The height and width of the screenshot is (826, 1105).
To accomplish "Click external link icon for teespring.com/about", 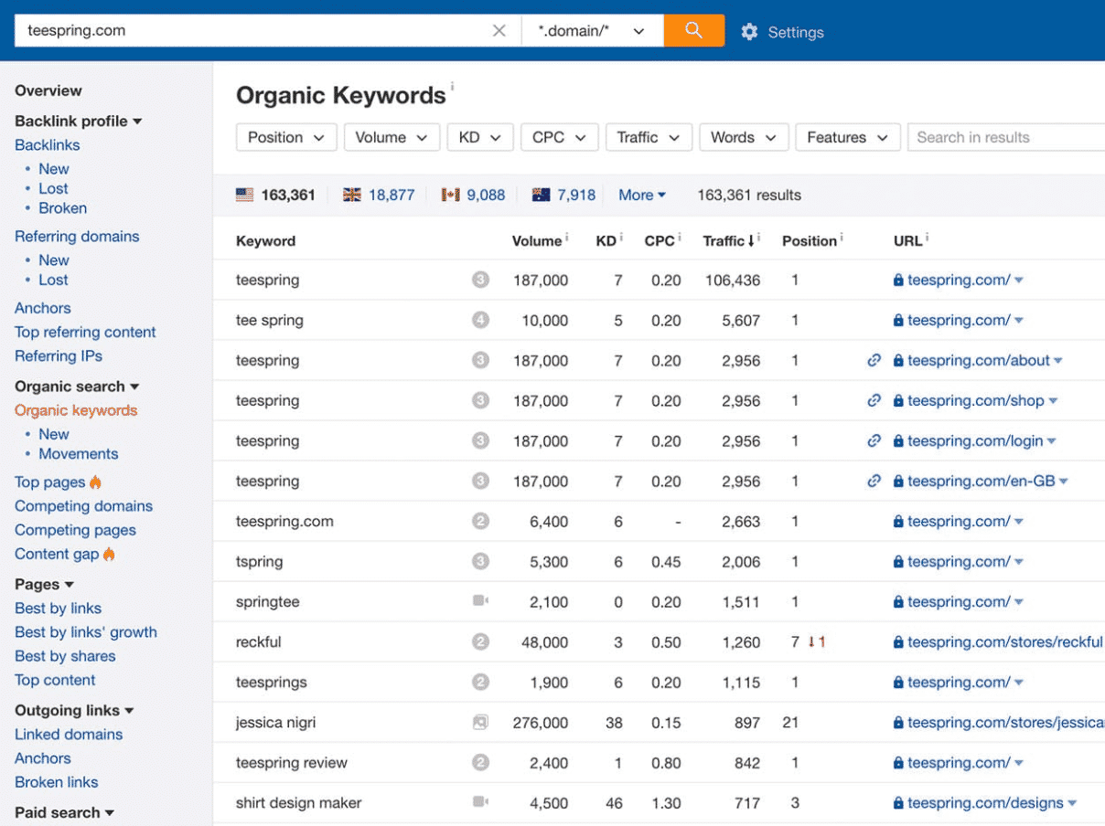I will click(874, 360).
